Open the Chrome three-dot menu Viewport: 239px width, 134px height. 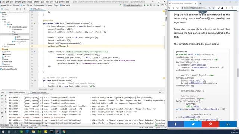coord(236,8)
